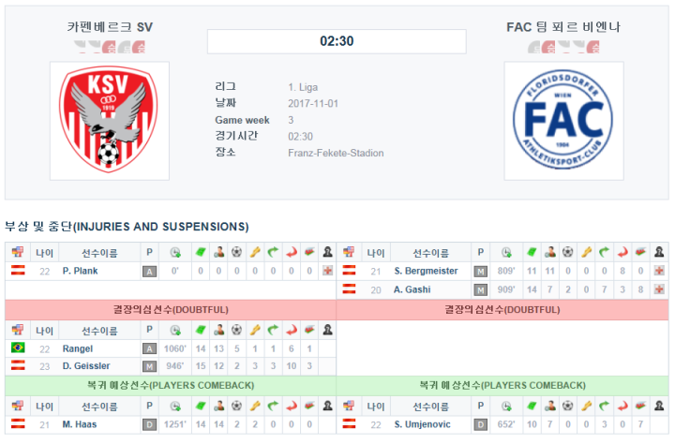Open S. Umjenovic from FAC comeback list
675x444 pixels.
pos(422,424)
